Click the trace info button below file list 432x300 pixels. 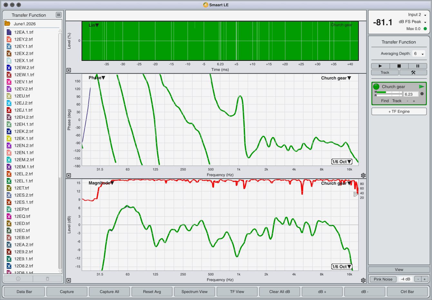(18, 279)
